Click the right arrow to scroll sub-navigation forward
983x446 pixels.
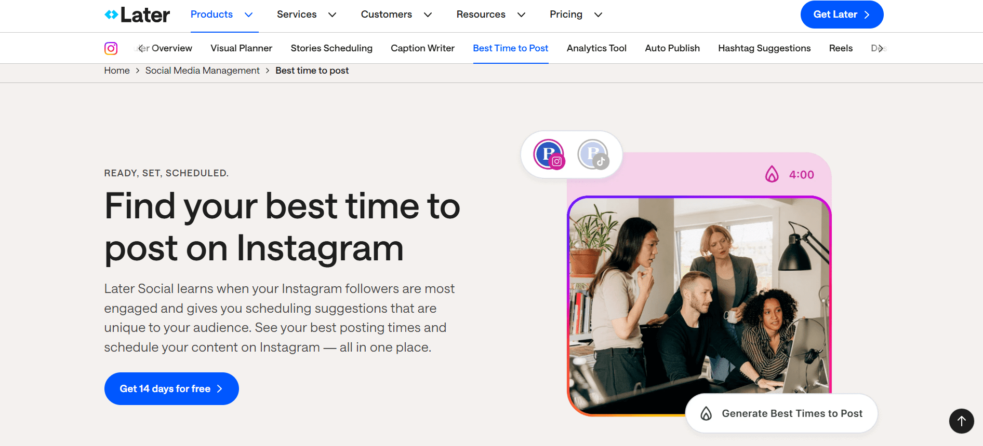click(880, 48)
